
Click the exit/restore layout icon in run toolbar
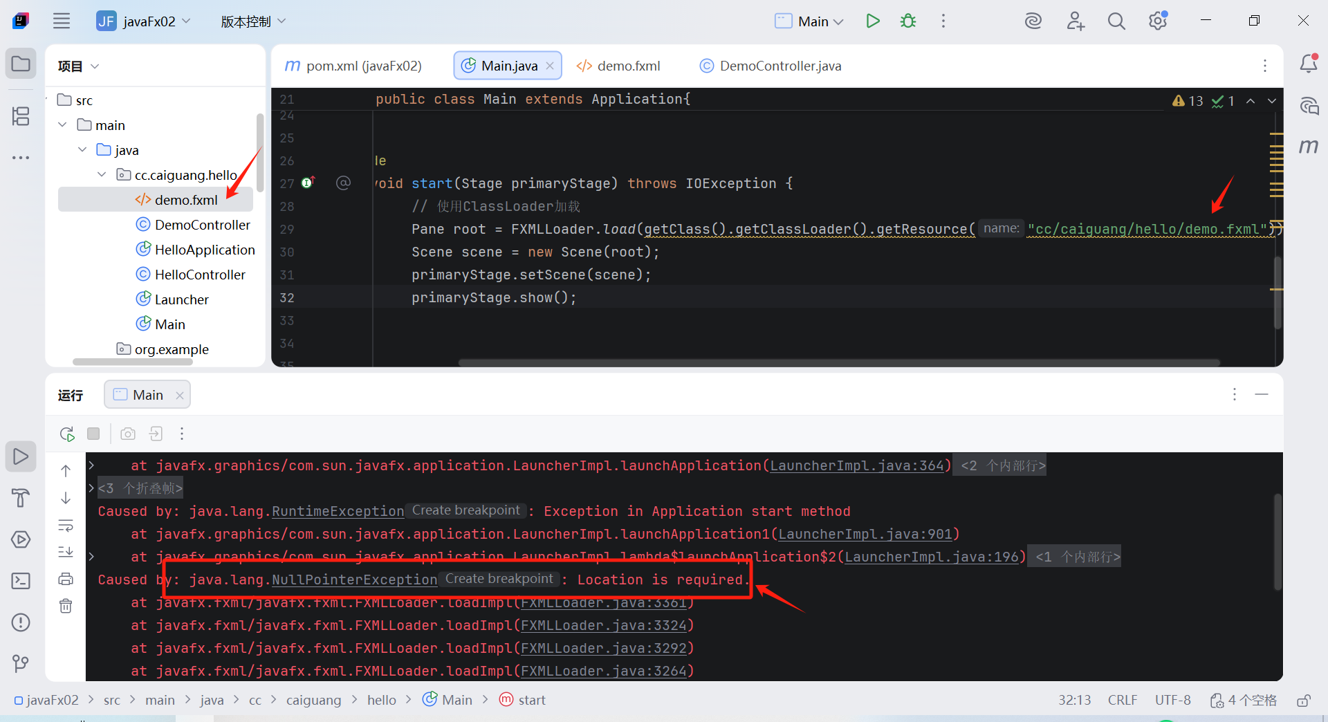(156, 434)
